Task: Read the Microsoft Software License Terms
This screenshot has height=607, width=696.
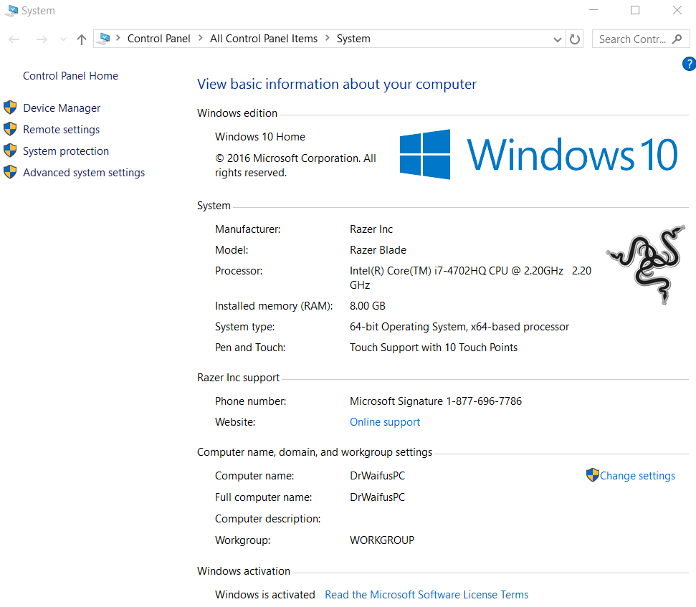Action: [x=426, y=595]
